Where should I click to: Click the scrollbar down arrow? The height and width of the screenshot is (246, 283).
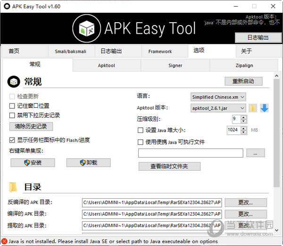(276, 230)
